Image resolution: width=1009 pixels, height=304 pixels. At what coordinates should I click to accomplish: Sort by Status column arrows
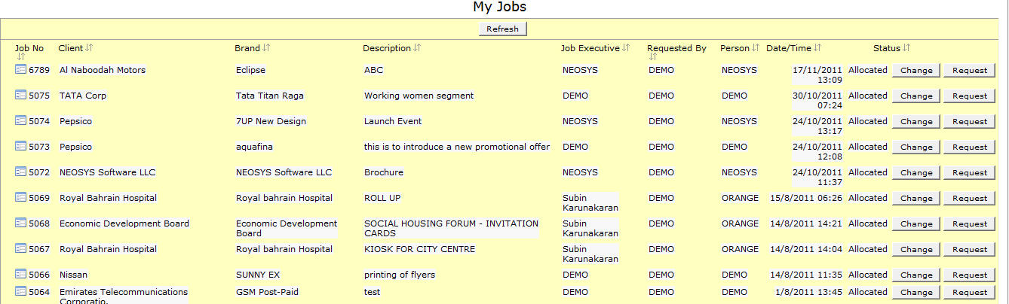point(906,48)
